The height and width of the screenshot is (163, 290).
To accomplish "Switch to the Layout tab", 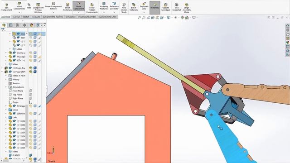I will click(16, 17).
